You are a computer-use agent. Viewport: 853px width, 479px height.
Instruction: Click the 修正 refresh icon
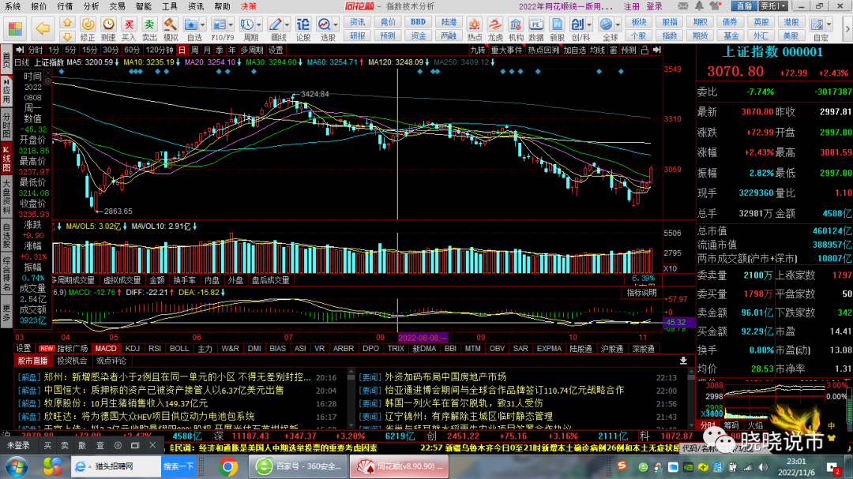pos(88,24)
